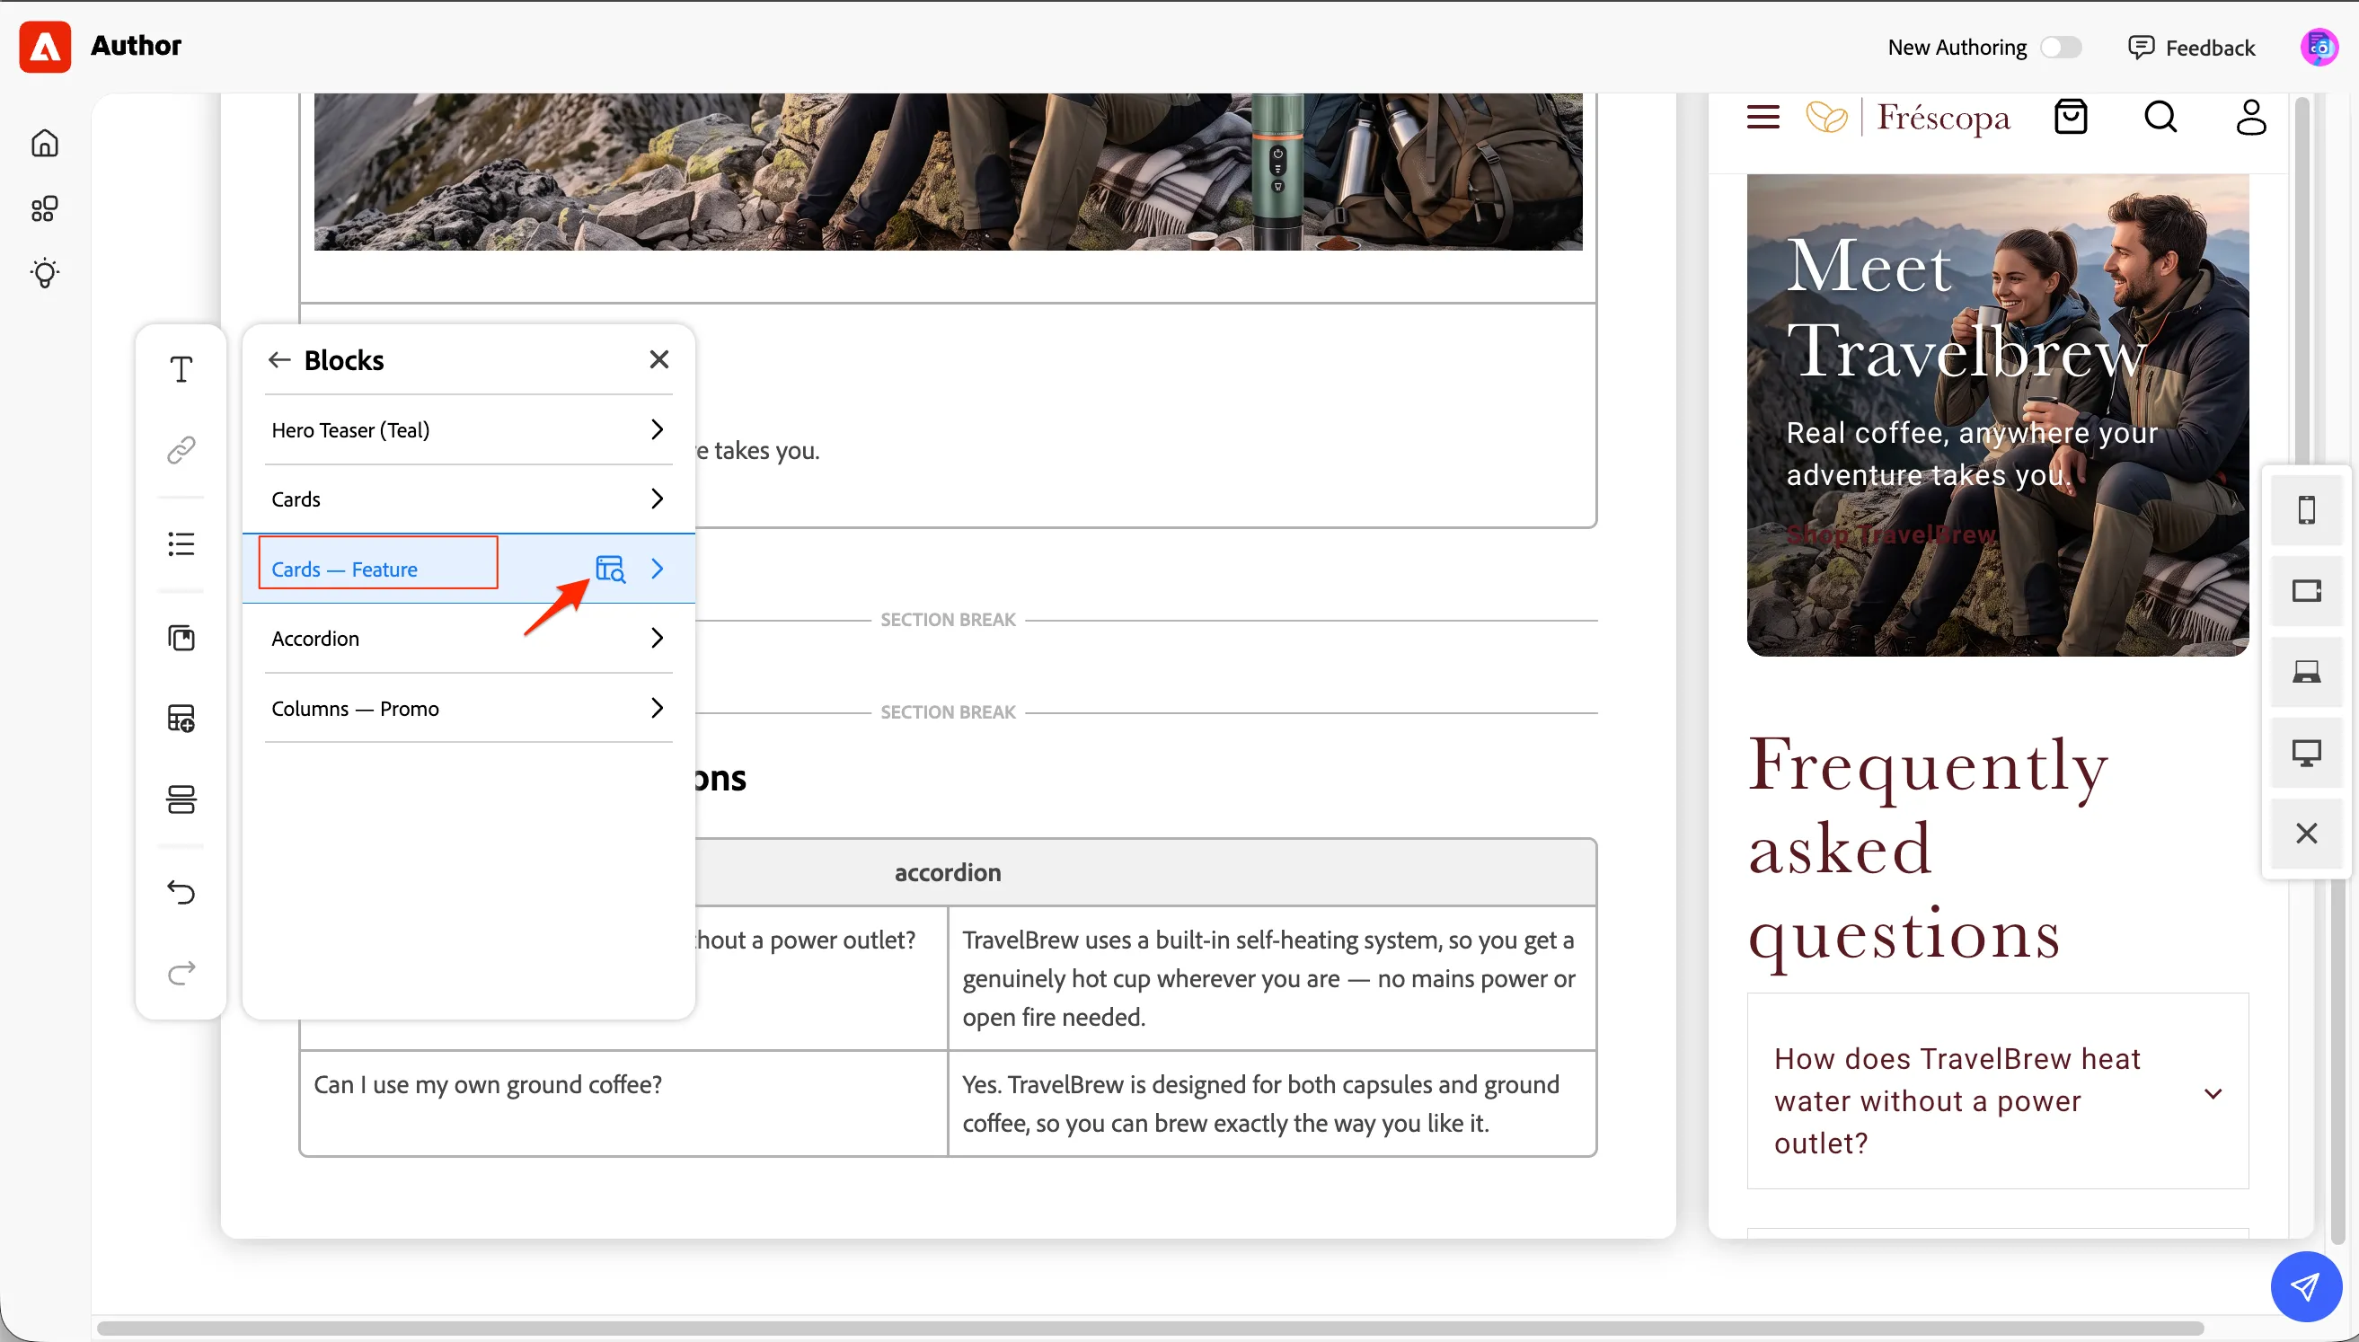Screen dimensions: 2359x1342
Task: Open the apps grid icon in sidebar
Action: pyautogui.click(x=44, y=208)
